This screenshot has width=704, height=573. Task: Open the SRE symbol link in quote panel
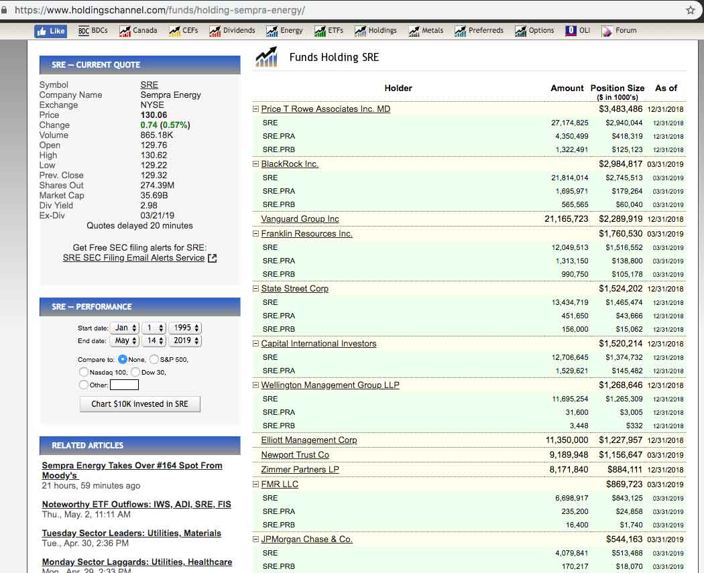[x=149, y=85]
